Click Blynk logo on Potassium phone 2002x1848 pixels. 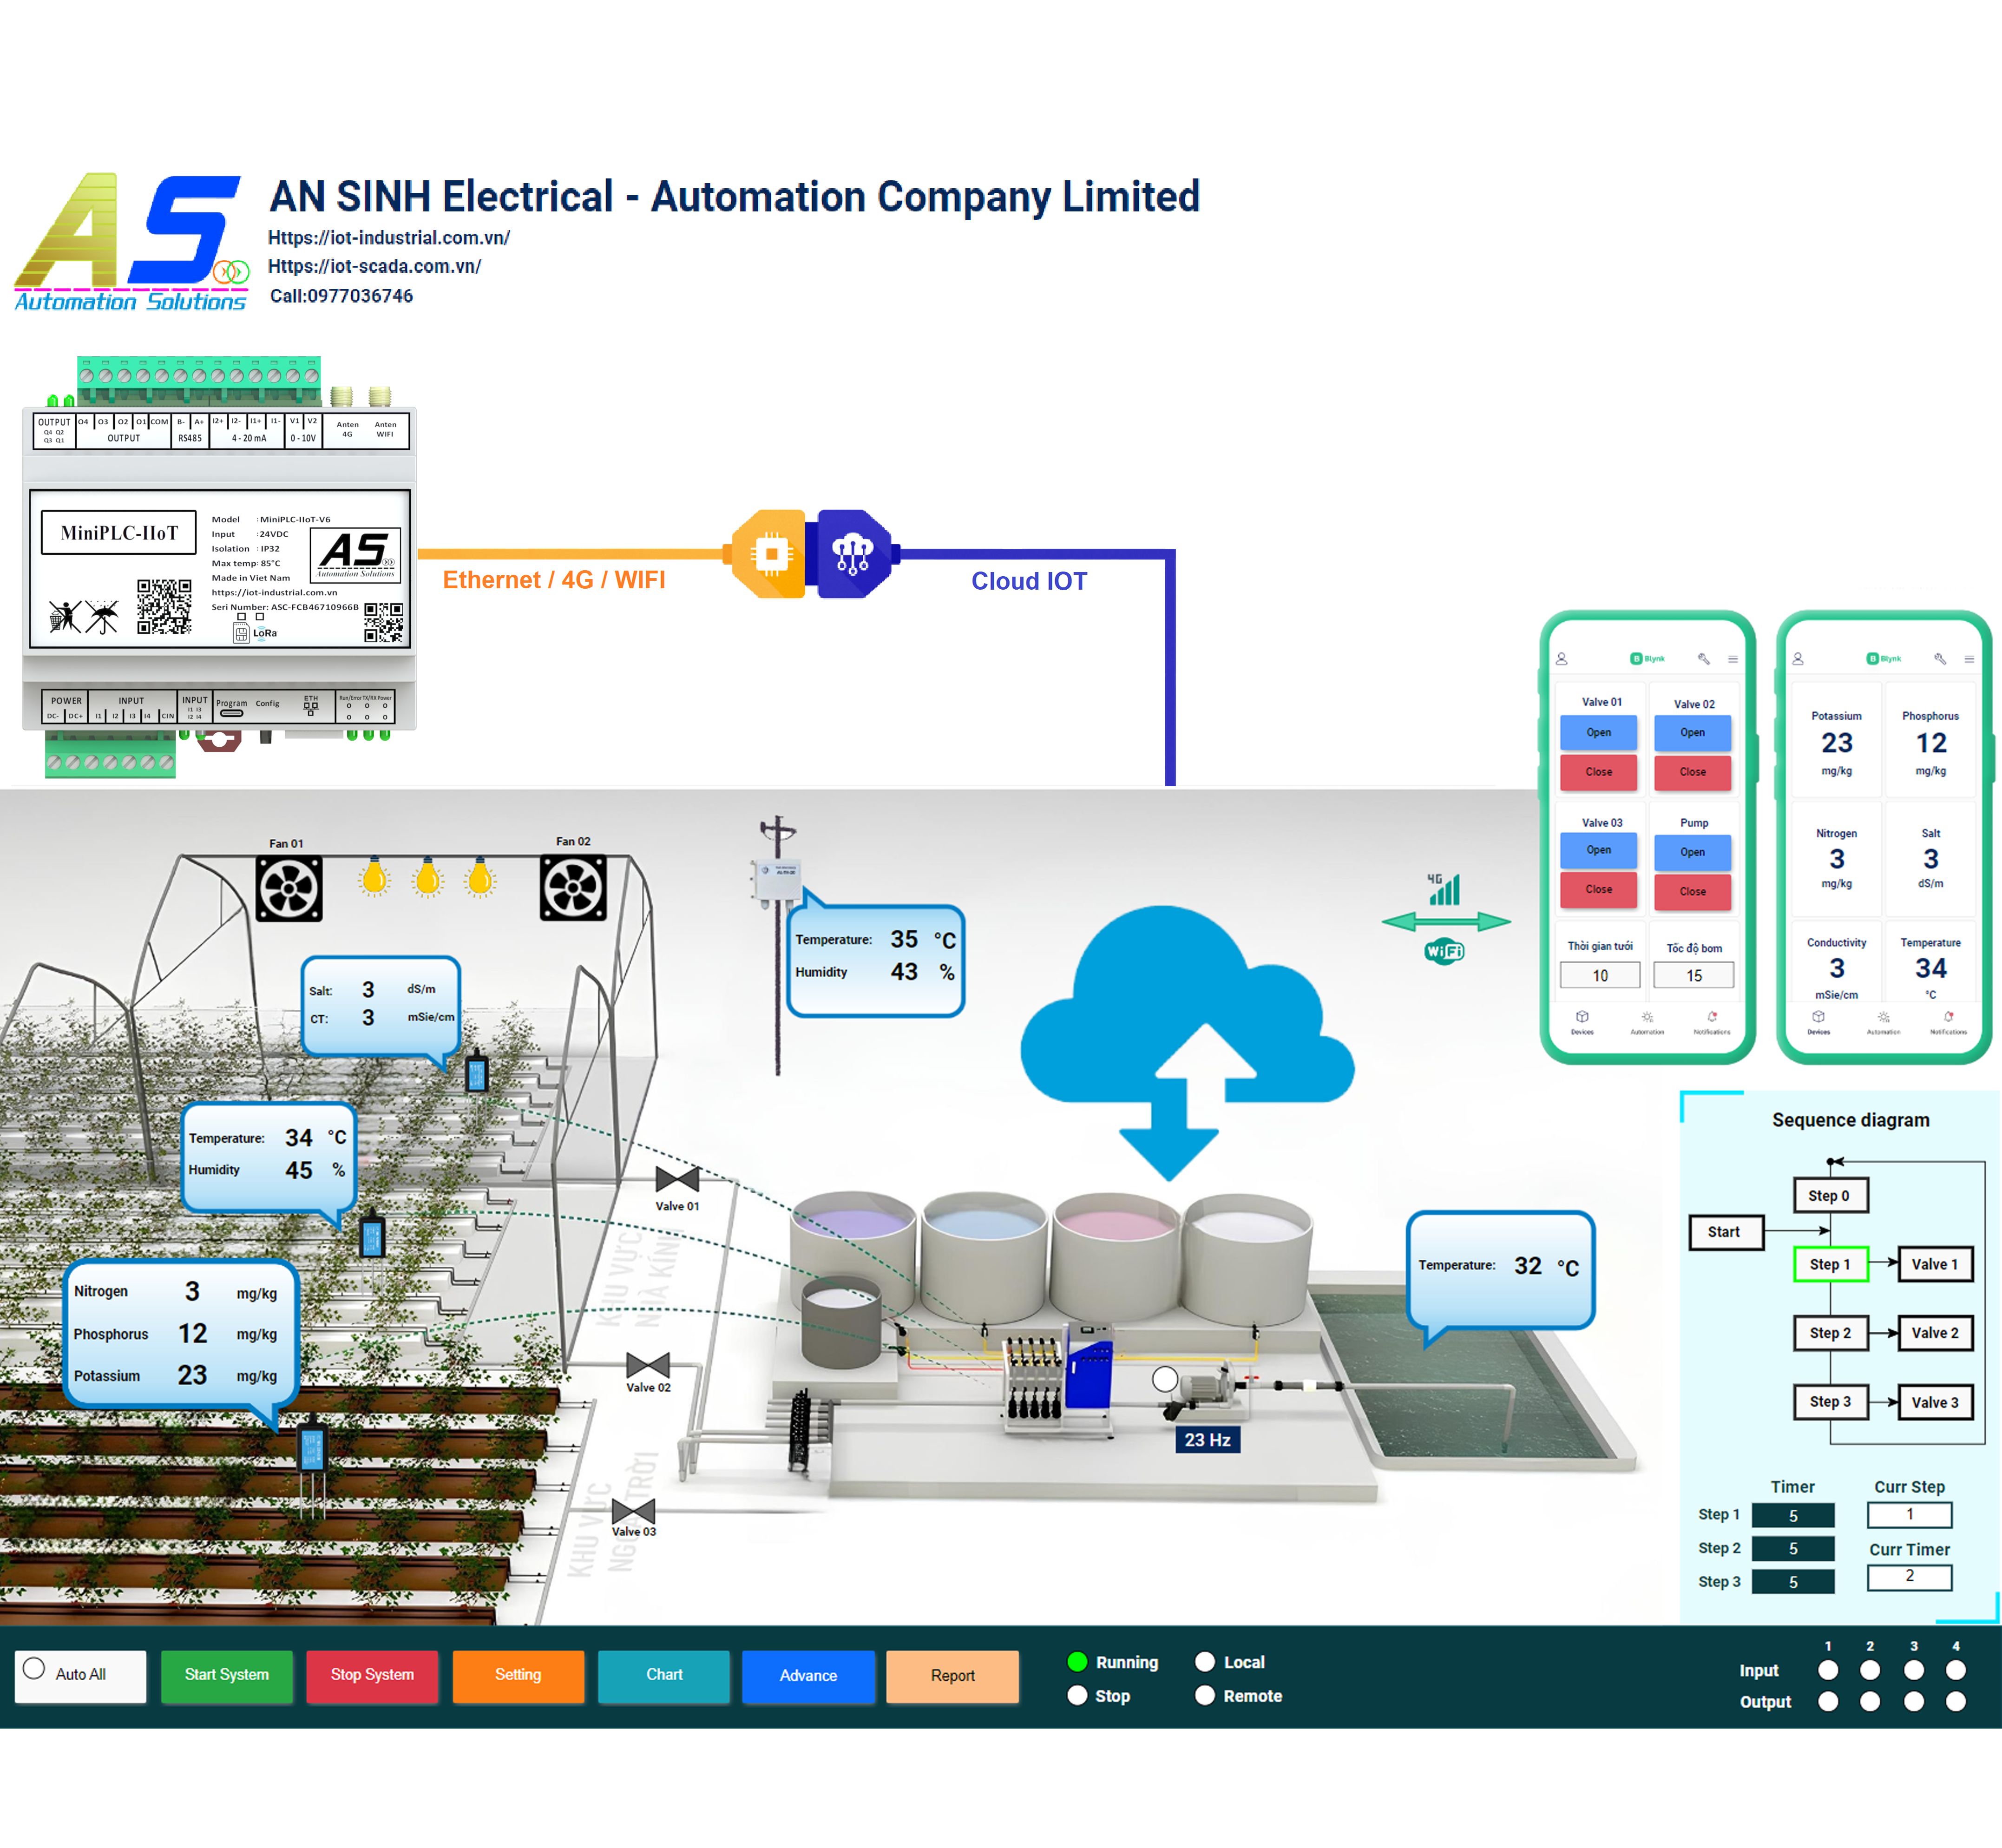point(1884,658)
